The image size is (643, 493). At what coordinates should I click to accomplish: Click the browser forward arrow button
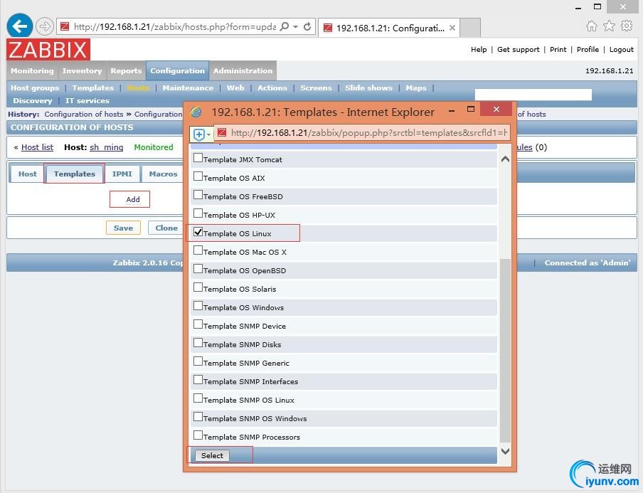44,26
